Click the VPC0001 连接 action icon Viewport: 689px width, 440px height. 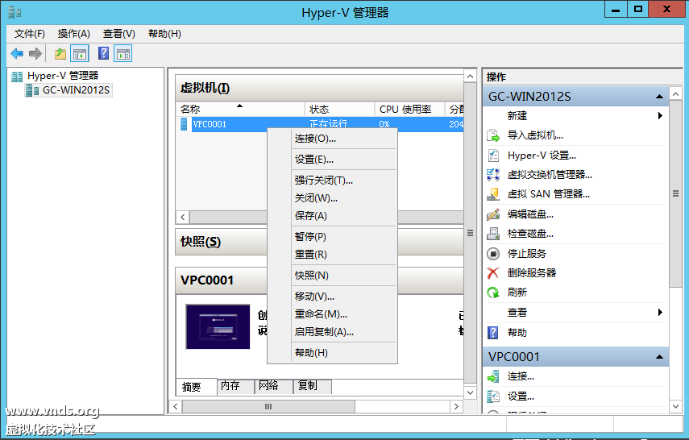pos(493,376)
